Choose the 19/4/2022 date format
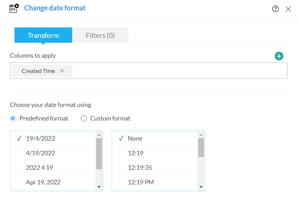299x200 pixels. (x=41, y=139)
